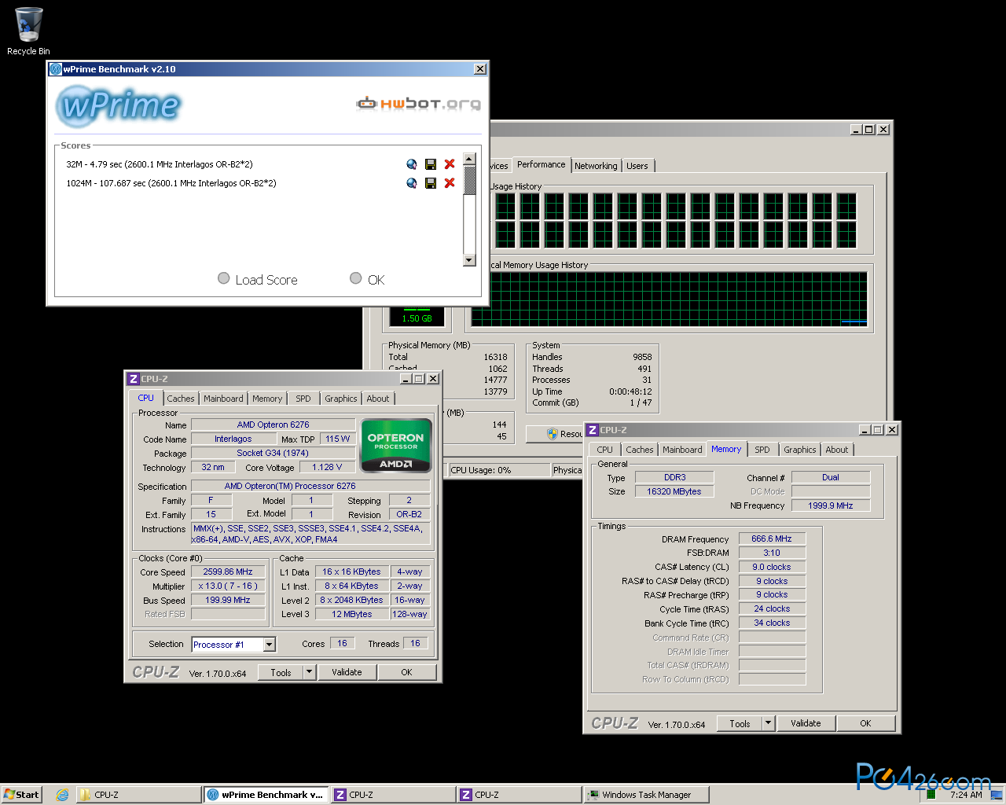The height and width of the screenshot is (805, 1006).
Task: Select the Load Score radio button
Action: pyautogui.click(x=224, y=278)
